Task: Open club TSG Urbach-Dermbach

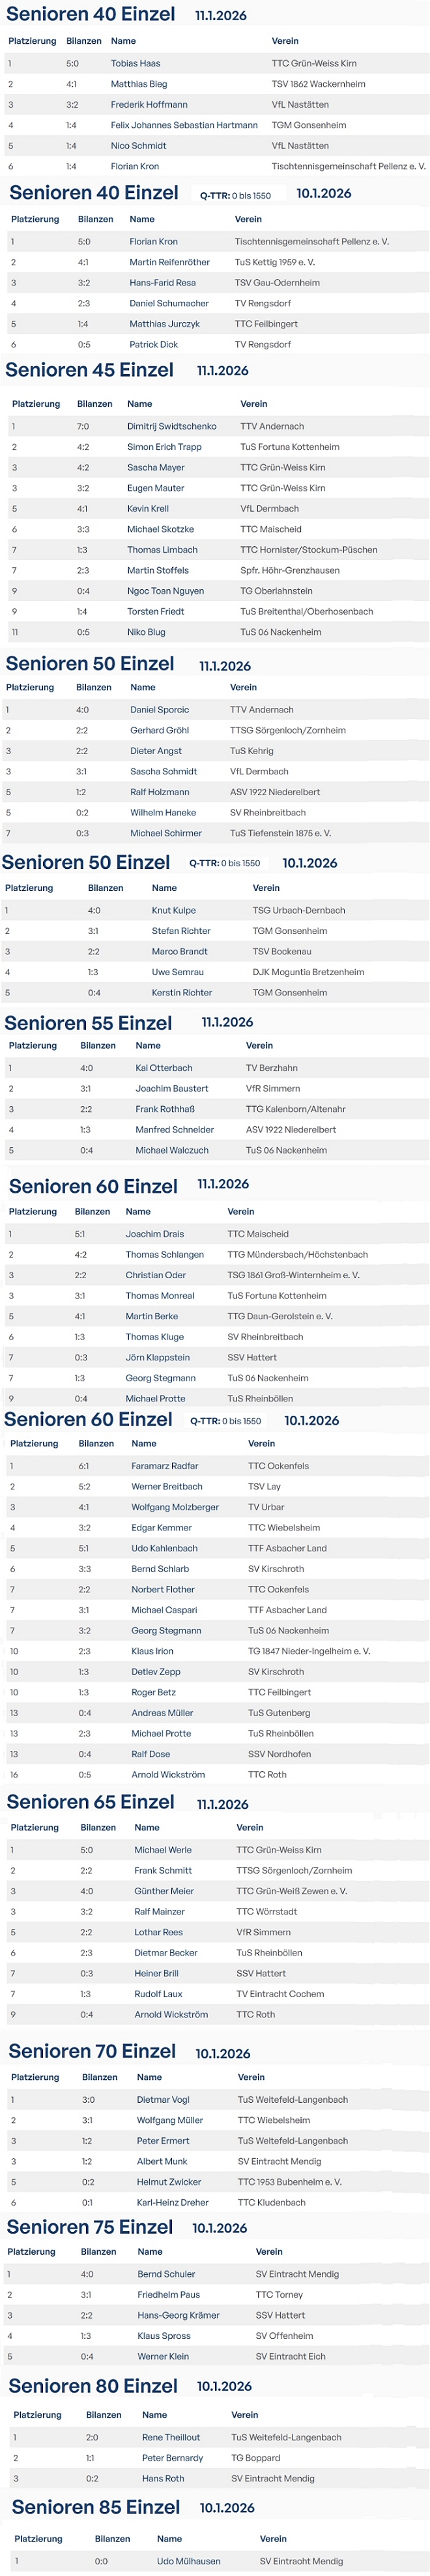Action: [298, 911]
